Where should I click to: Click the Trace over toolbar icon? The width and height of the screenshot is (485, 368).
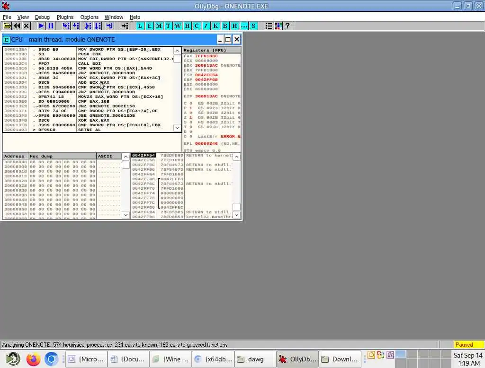pos(98,26)
